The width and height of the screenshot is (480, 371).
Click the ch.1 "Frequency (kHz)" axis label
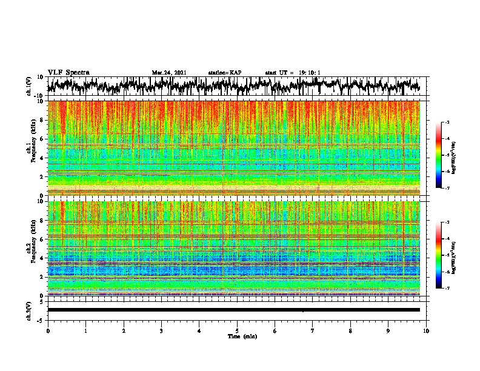(x=33, y=141)
